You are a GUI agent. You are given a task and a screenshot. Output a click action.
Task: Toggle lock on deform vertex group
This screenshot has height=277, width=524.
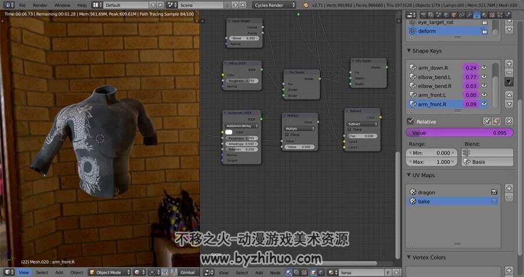pyautogui.click(x=484, y=31)
